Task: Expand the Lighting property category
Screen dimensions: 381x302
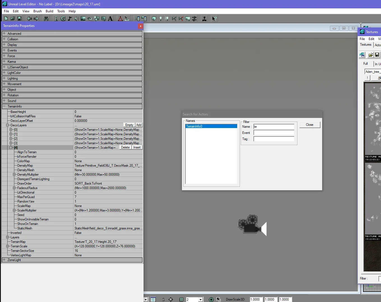Action: pyautogui.click(x=4, y=78)
